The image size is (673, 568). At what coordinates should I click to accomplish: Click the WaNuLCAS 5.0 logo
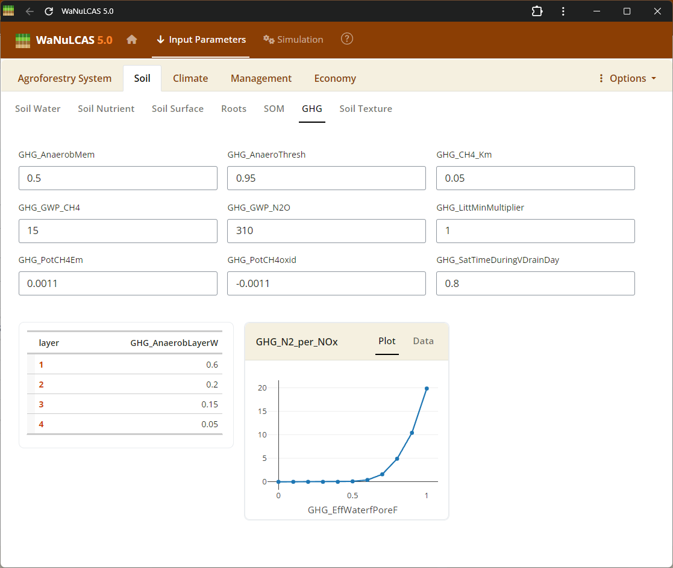click(64, 40)
